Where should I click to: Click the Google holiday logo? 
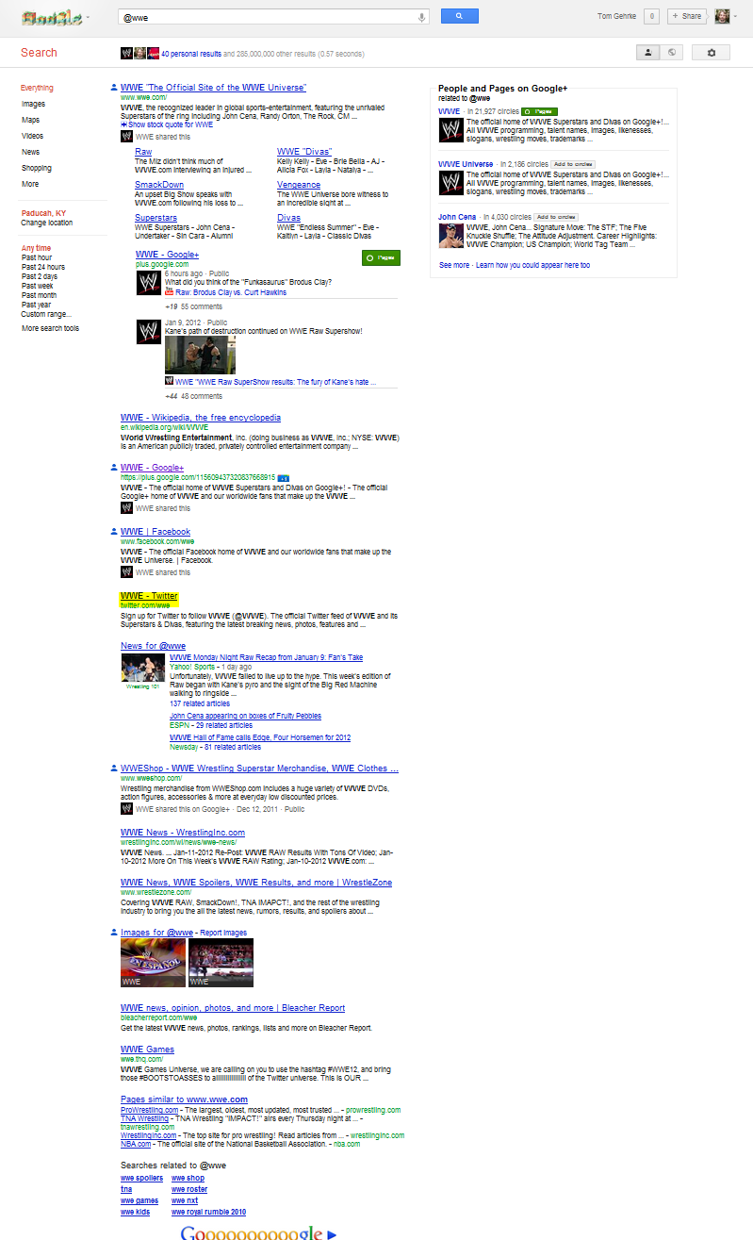pyautogui.click(x=52, y=17)
